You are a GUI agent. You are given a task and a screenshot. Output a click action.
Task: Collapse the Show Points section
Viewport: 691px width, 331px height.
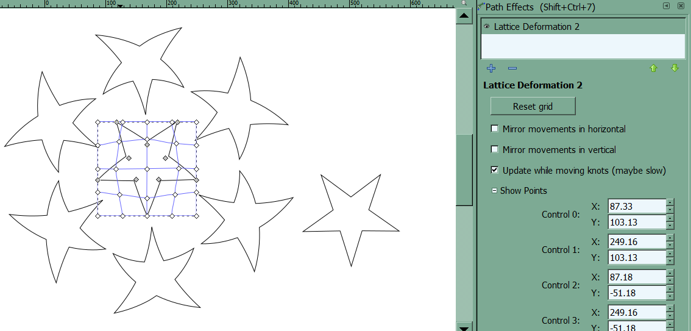pos(495,191)
